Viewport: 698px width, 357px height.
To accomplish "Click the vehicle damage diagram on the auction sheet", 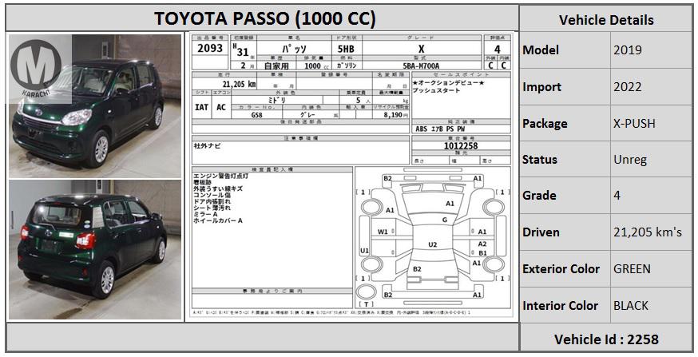I will [x=433, y=237].
